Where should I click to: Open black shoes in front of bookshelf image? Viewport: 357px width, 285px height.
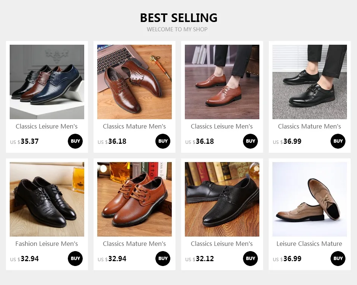[x=222, y=199]
